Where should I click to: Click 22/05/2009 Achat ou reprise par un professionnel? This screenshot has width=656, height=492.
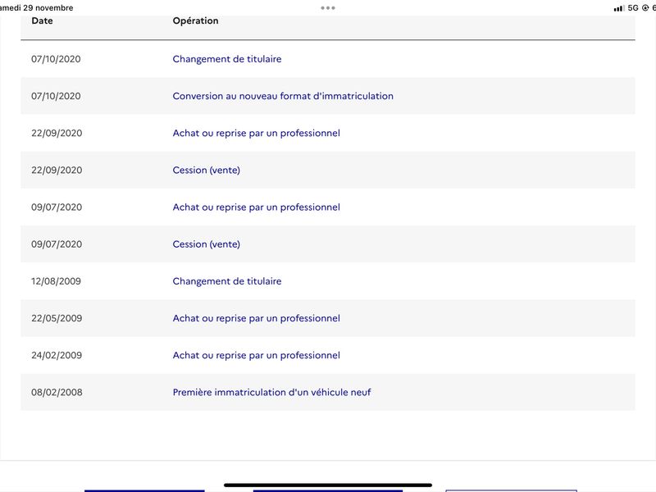coord(256,318)
